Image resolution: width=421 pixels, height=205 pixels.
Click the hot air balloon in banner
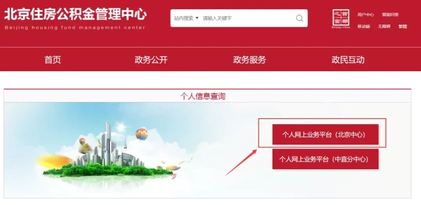coord(141,134)
